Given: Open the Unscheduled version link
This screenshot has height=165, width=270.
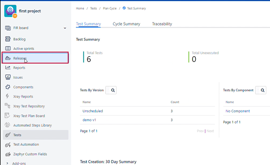Looking at the screenshot, I should [x=92, y=111].
